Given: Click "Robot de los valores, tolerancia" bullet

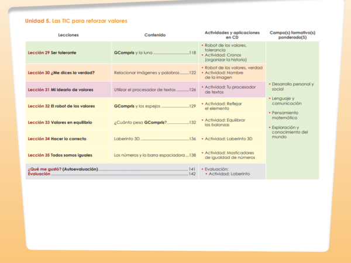Looking at the screenshot, I should click(x=224, y=48).
